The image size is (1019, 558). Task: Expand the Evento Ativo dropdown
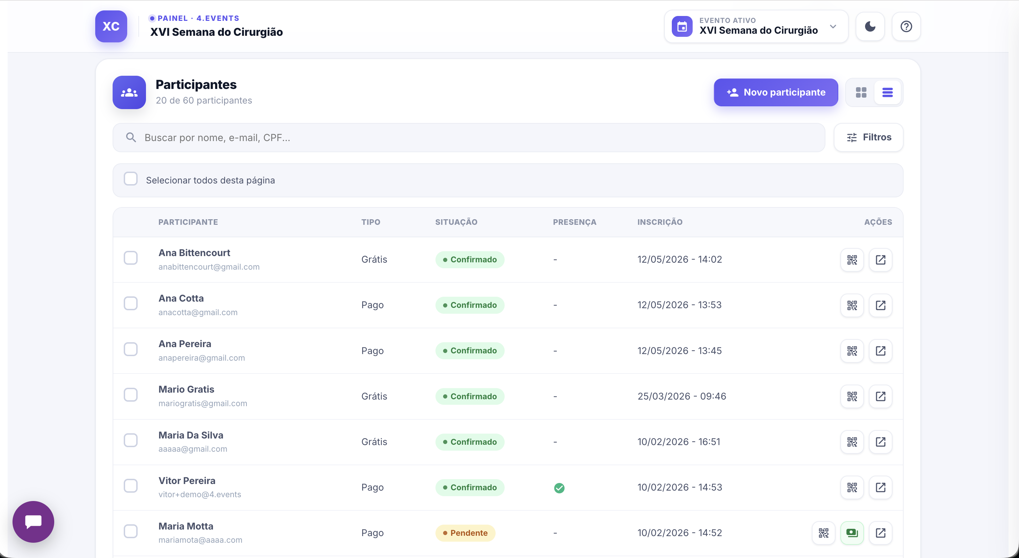click(x=756, y=26)
